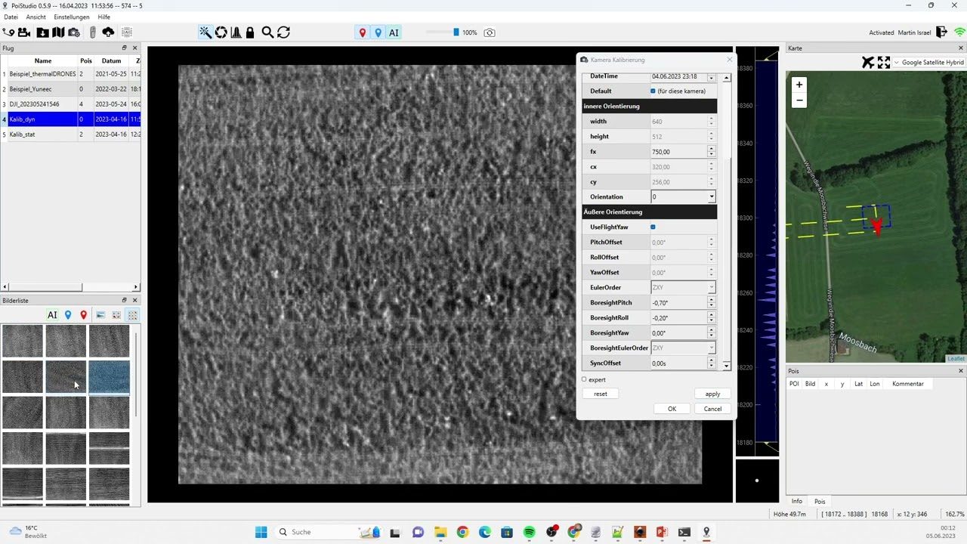Click the cloud upload icon
The width and height of the screenshot is (967, 544).
108,32
